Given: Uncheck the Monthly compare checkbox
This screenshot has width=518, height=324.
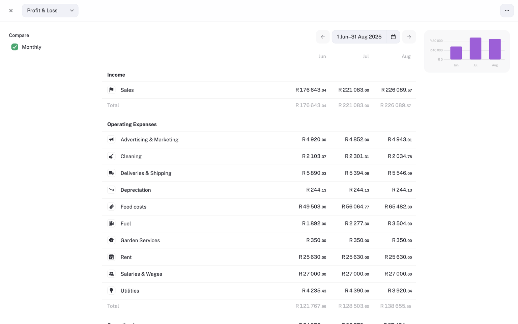Looking at the screenshot, I should (15, 47).
